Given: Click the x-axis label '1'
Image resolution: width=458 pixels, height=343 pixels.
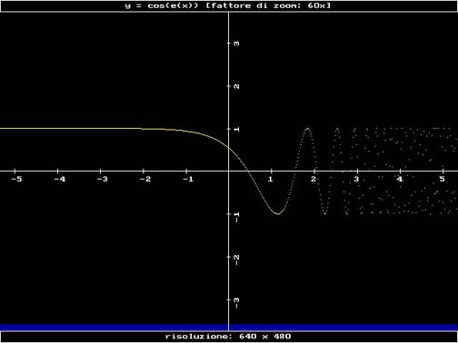Looking at the screenshot, I should click(x=271, y=179).
